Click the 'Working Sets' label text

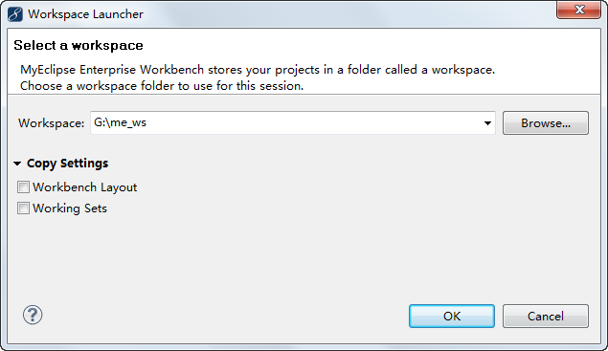70,208
